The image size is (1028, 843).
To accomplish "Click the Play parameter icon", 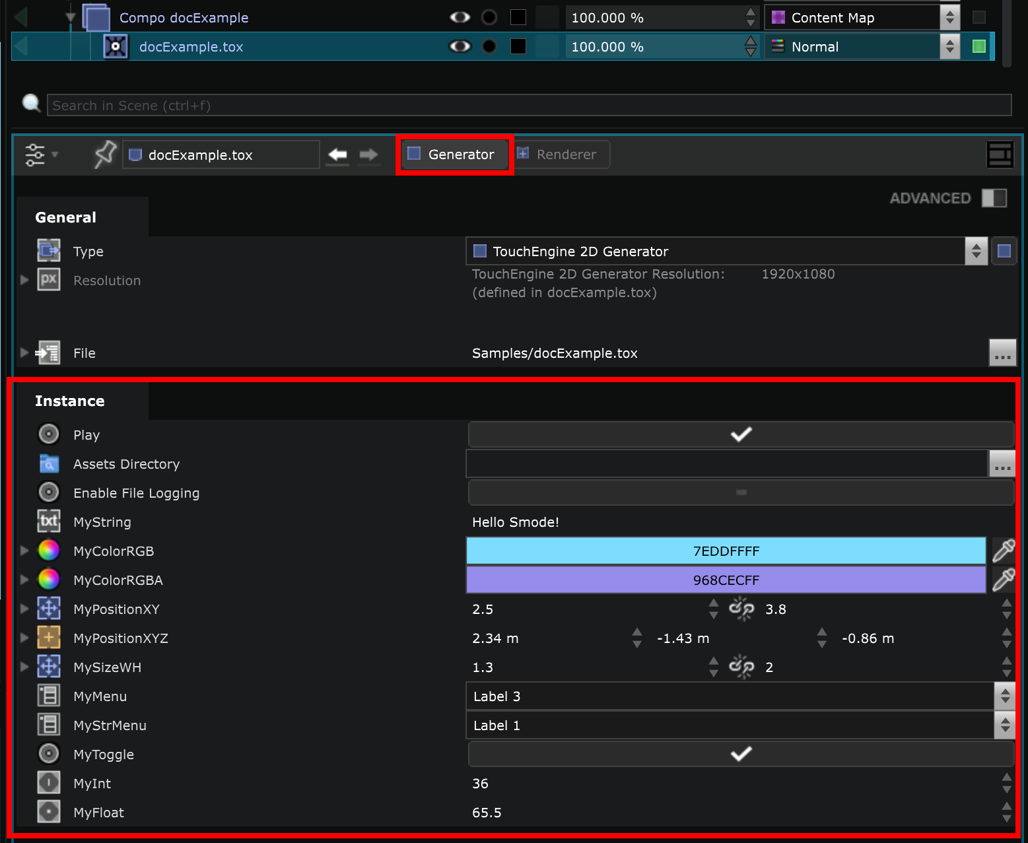I will point(49,434).
